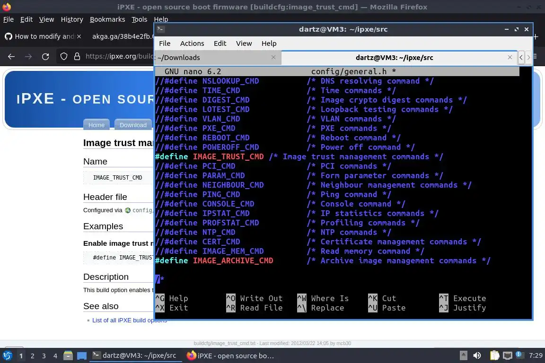Screen dimensions: 545x363
Task: Click the '//#define CERT_CMD' line in nano
Action: pos(318,242)
